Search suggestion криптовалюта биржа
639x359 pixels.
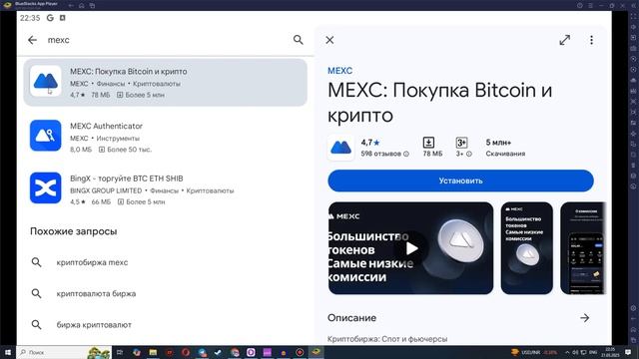(96, 293)
